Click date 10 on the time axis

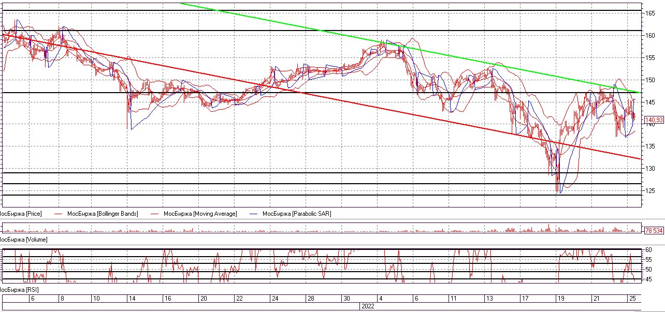[x=96, y=299]
